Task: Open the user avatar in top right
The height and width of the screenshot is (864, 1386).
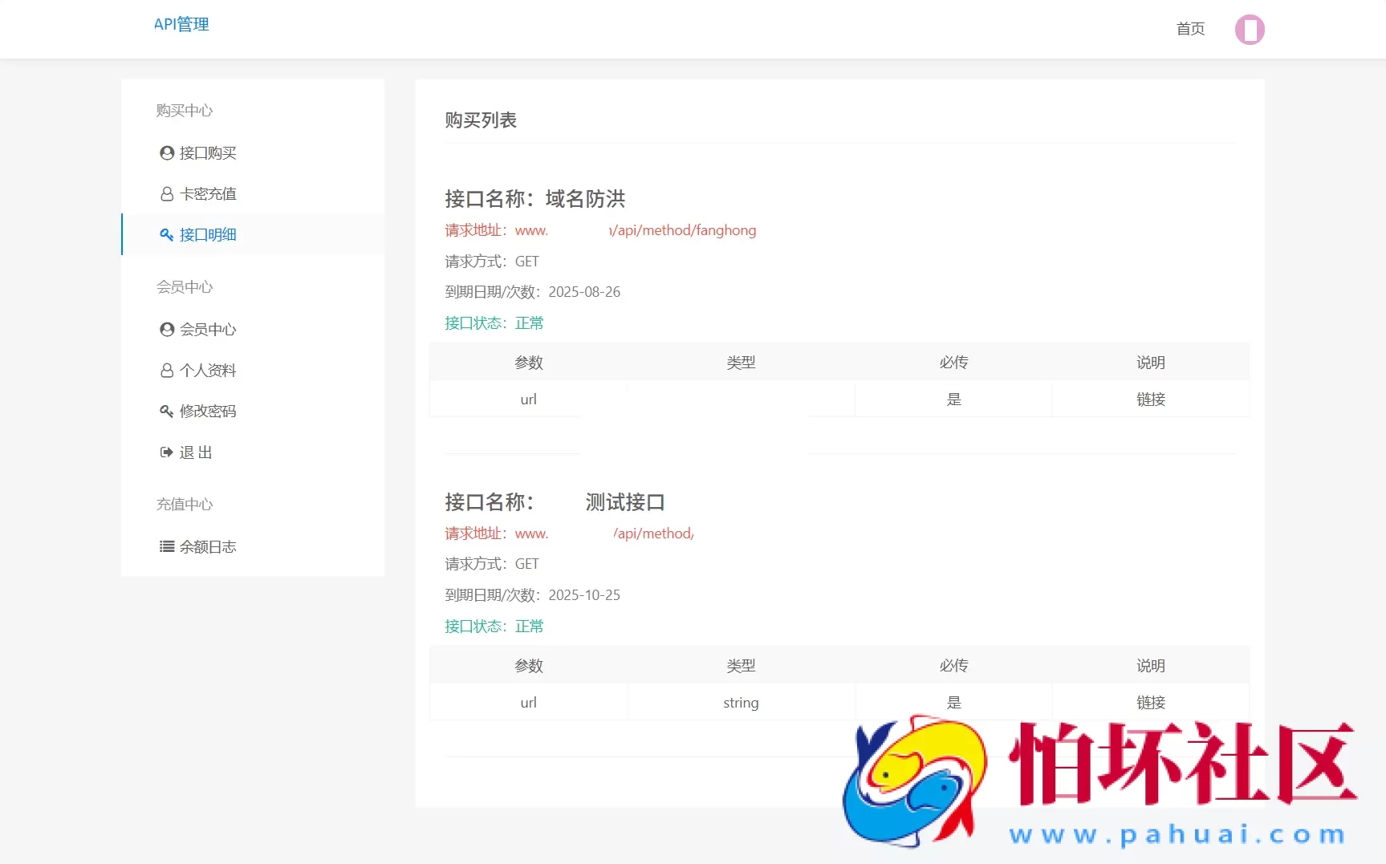Action: 1249,29
